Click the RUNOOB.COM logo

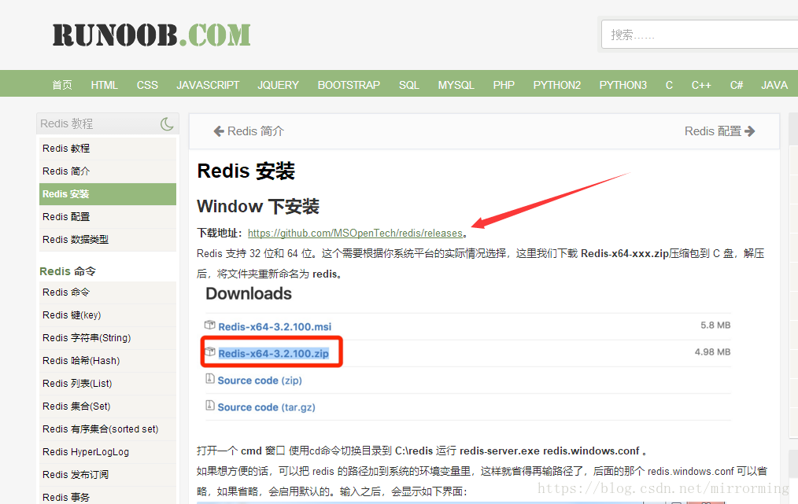tap(152, 35)
